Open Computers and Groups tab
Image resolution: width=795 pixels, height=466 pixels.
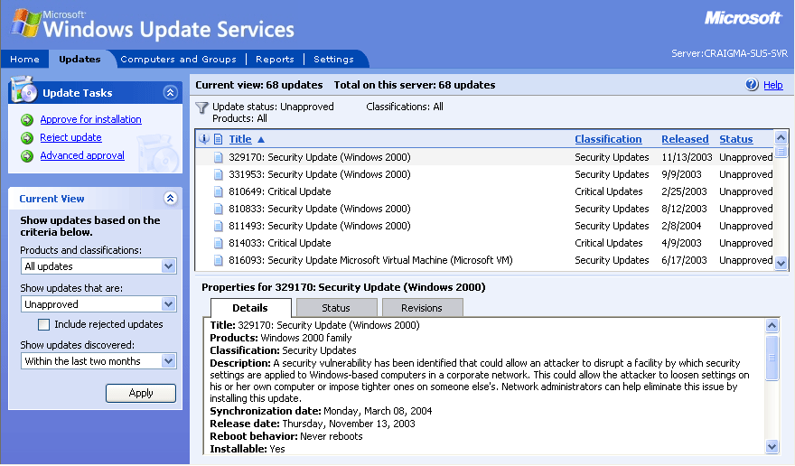(179, 60)
